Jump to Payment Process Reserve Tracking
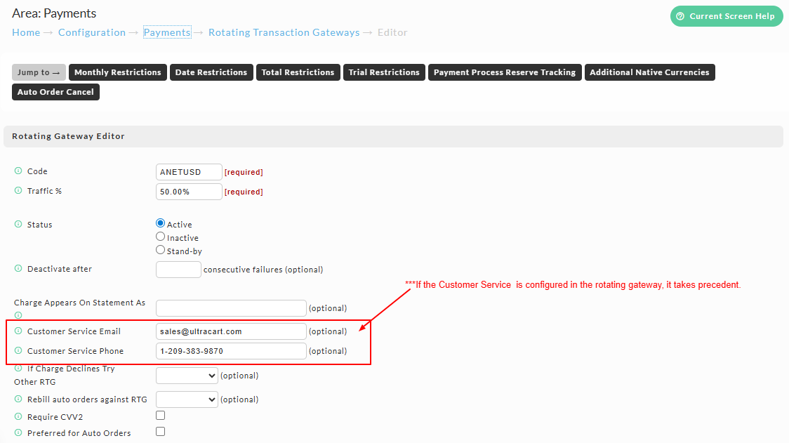Image resolution: width=789 pixels, height=443 pixels. point(505,72)
